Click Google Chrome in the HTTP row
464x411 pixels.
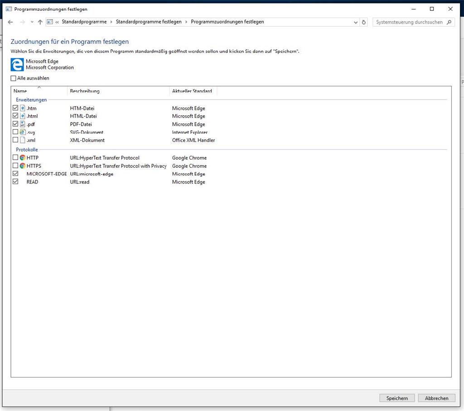189,158
